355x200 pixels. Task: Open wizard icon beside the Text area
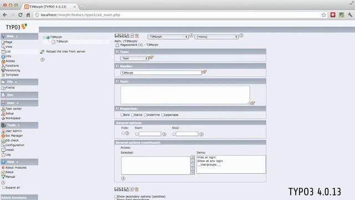(253, 103)
